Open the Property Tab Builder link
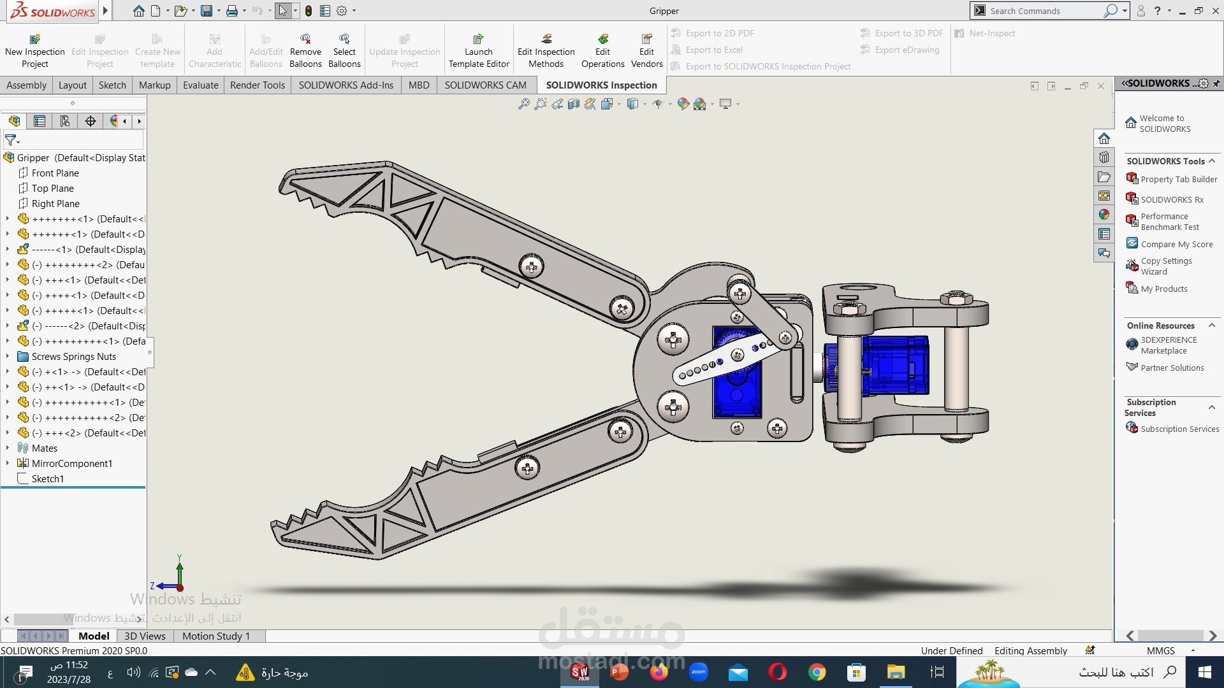Viewport: 1224px width, 688px height. coord(1179,179)
